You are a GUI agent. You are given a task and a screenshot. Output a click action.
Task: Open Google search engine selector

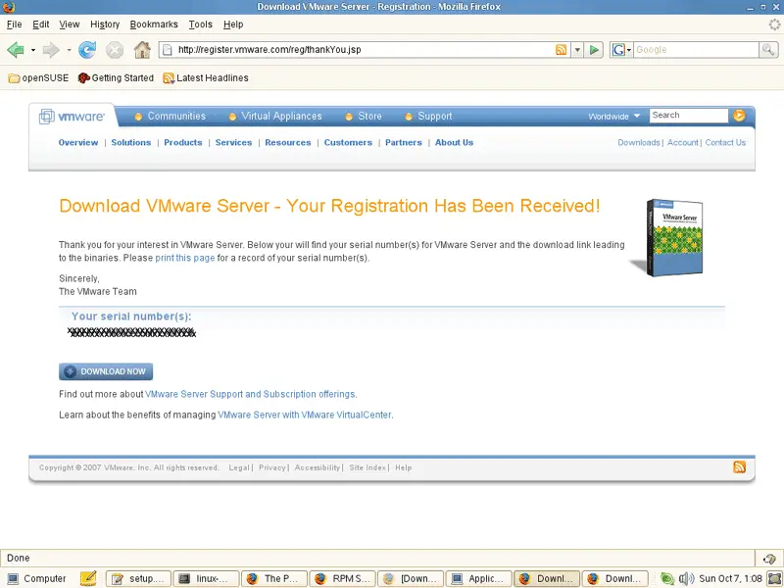(x=621, y=50)
